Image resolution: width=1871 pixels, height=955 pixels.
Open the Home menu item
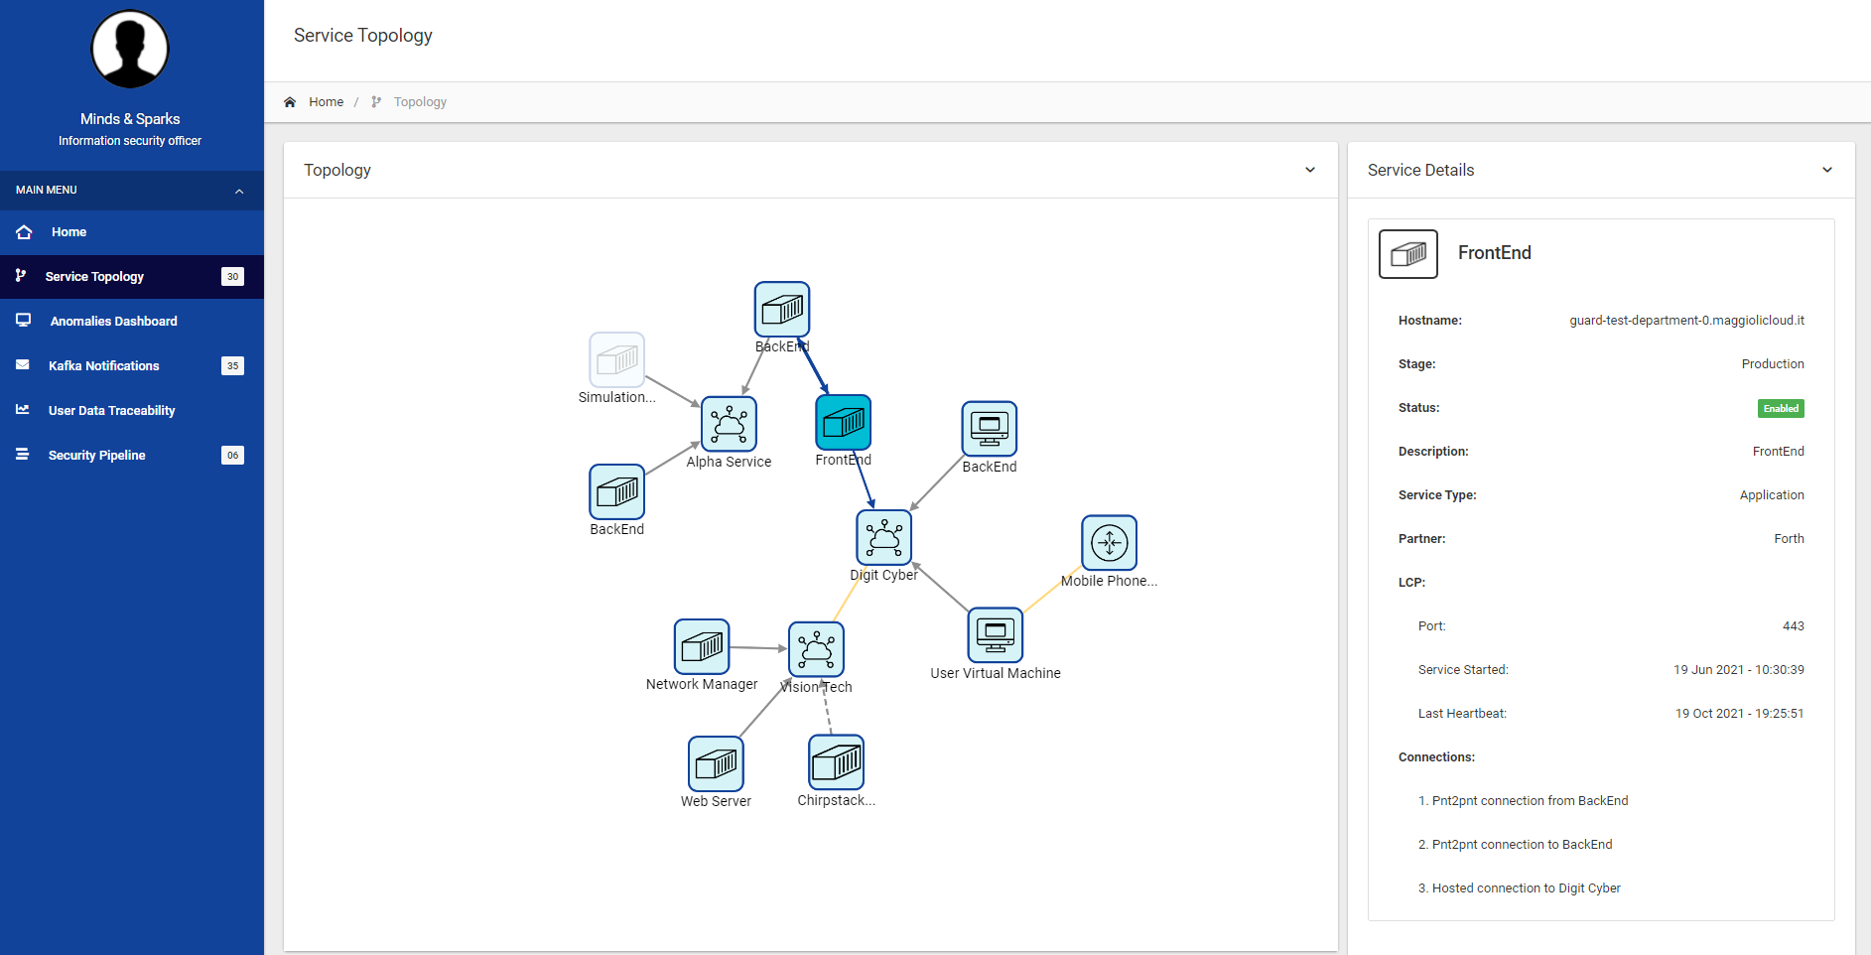click(x=132, y=231)
